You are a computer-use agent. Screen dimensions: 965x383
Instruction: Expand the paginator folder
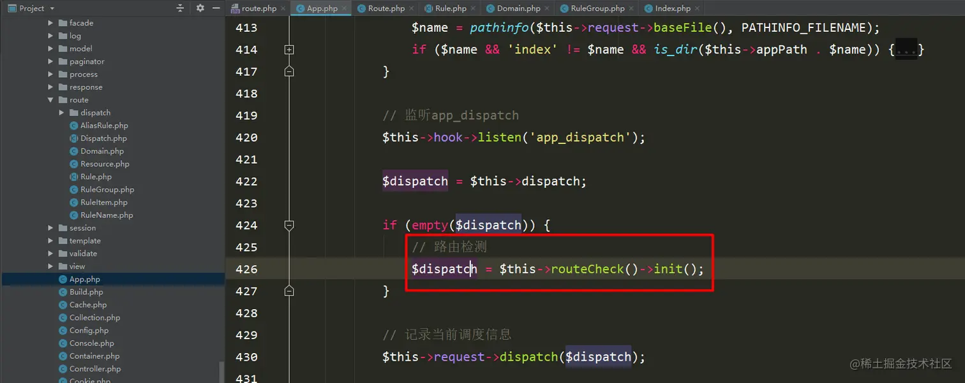(x=50, y=61)
